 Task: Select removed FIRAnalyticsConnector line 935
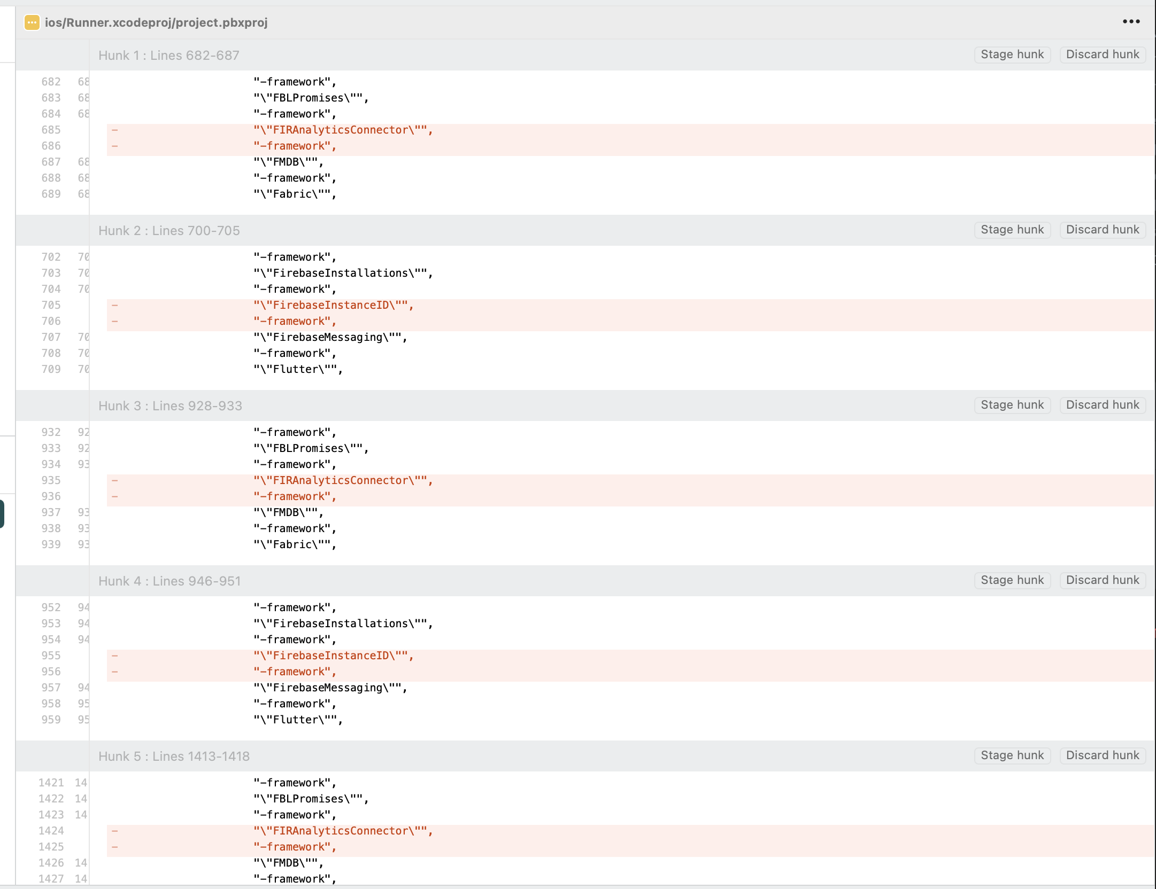343,480
